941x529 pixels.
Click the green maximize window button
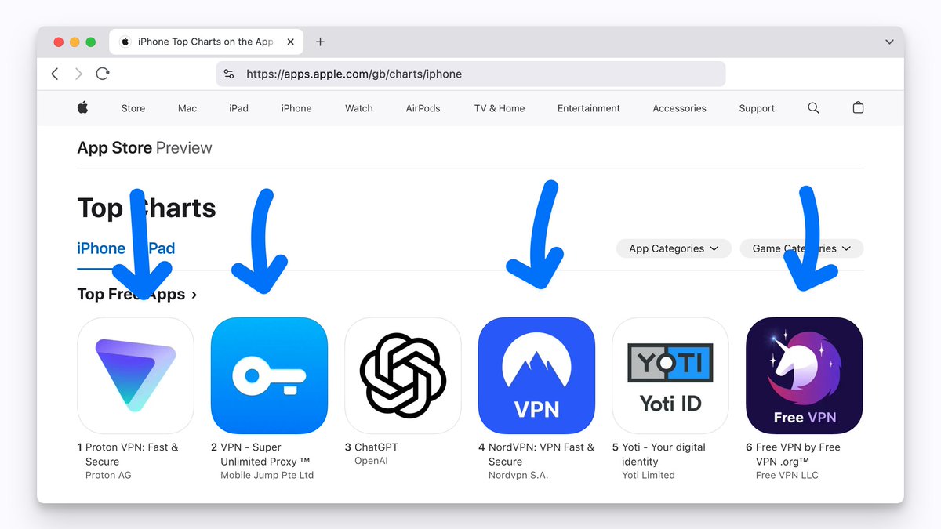click(x=90, y=42)
